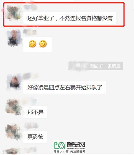Click avatar beside the two emoji message
This screenshot has height=155, width=134.
pos(15,38)
